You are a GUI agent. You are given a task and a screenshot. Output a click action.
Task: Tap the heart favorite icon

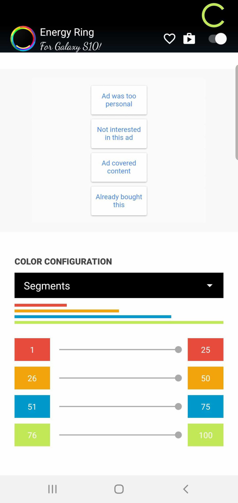click(x=169, y=39)
